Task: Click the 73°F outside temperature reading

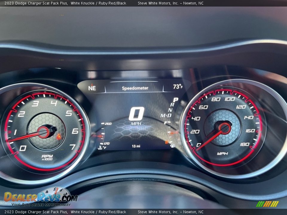Action: 178,87
